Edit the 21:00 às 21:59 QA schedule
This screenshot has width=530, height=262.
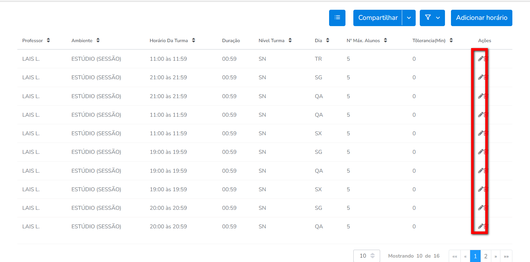[x=481, y=96]
